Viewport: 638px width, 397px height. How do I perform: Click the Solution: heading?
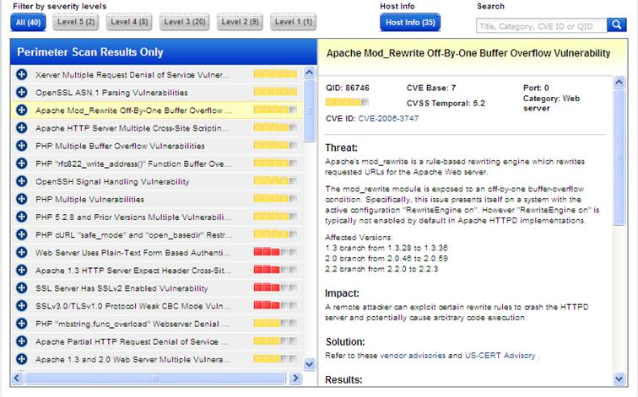[345, 341]
